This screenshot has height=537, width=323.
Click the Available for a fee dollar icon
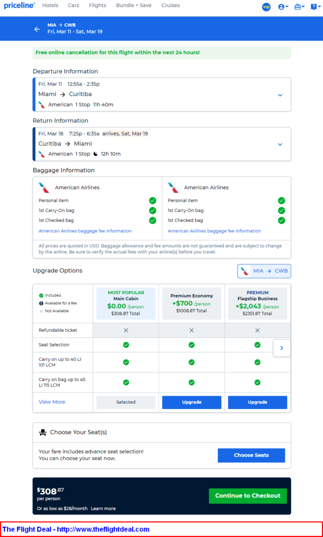click(41, 303)
